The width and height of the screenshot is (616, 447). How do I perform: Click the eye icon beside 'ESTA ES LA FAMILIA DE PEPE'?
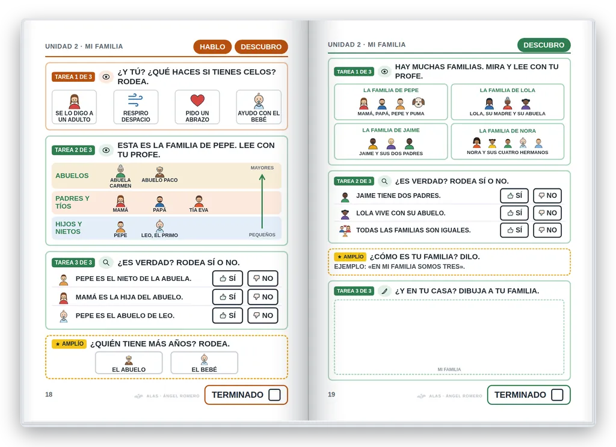pos(106,150)
